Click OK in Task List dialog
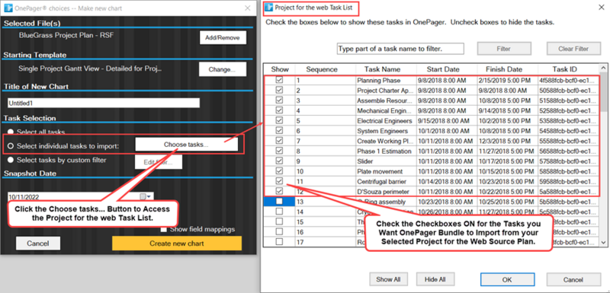610x293 pixels. (x=507, y=279)
